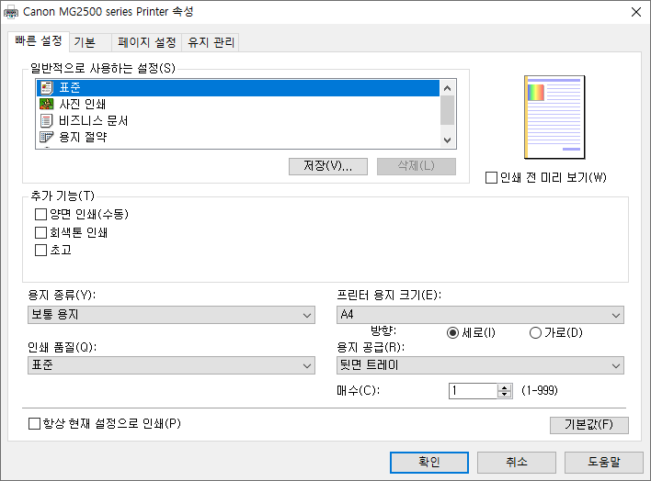Click the 저장(V)... button
The image size is (651, 481).
(328, 166)
